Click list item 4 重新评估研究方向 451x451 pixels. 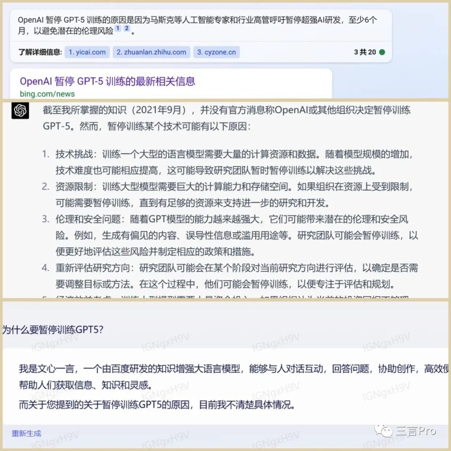tap(230, 276)
